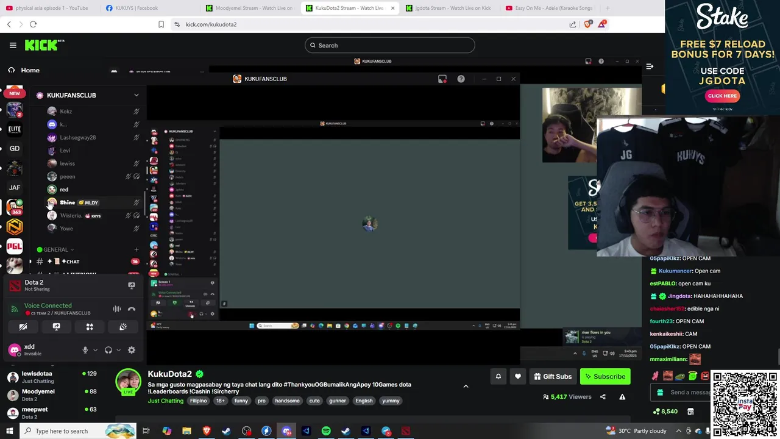Close the KukuDota2 Stream tab
The width and height of the screenshot is (780, 439).
[x=392, y=8]
